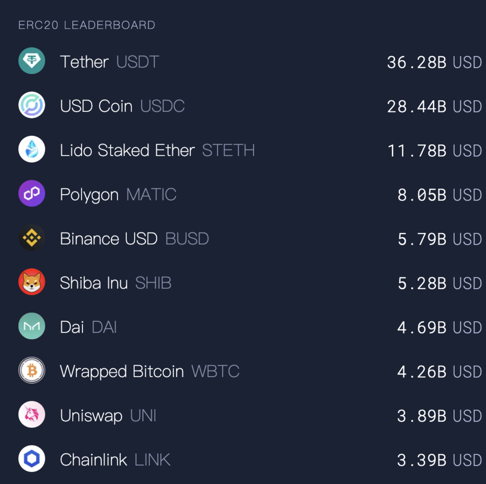Image resolution: width=486 pixels, height=484 pixels.
Task: Click the Polygon MATIC name text
Action: [x=89, y=194]
